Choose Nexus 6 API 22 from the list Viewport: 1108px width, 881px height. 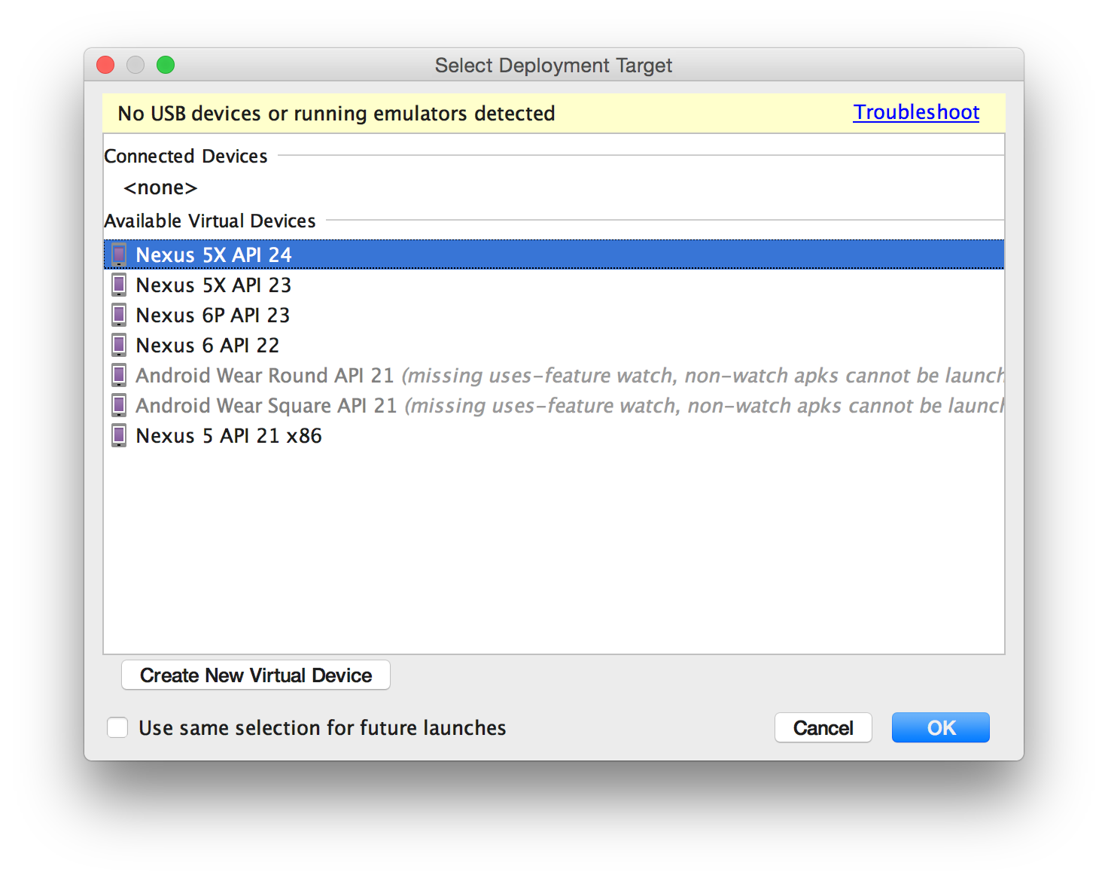click(x=554, y=345)
